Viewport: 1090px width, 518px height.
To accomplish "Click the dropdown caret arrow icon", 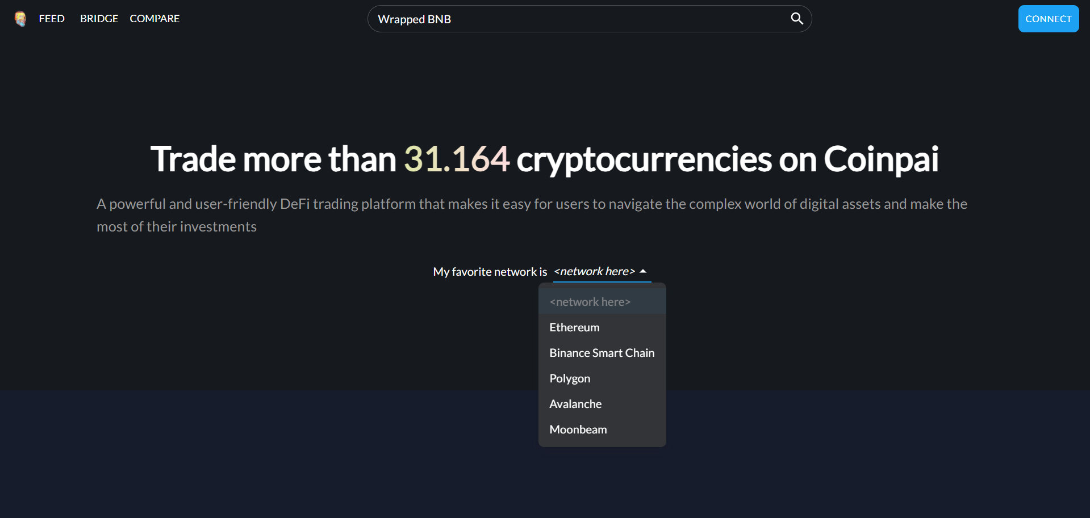I will pyautogui.click(x=643, y=272).
